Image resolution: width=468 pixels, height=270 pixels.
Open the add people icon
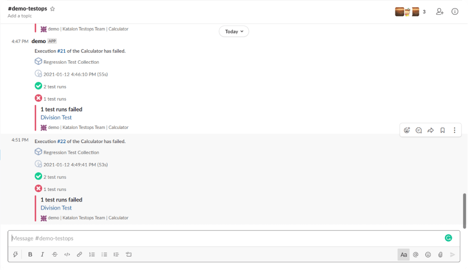coord(440,12)
